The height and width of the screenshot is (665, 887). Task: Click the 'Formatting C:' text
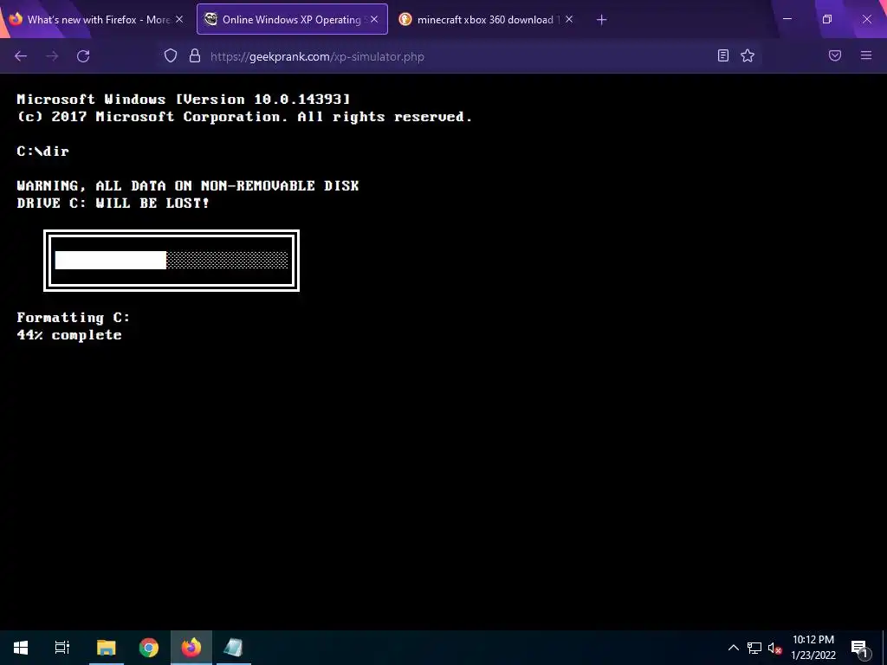(x=74, y=317)
